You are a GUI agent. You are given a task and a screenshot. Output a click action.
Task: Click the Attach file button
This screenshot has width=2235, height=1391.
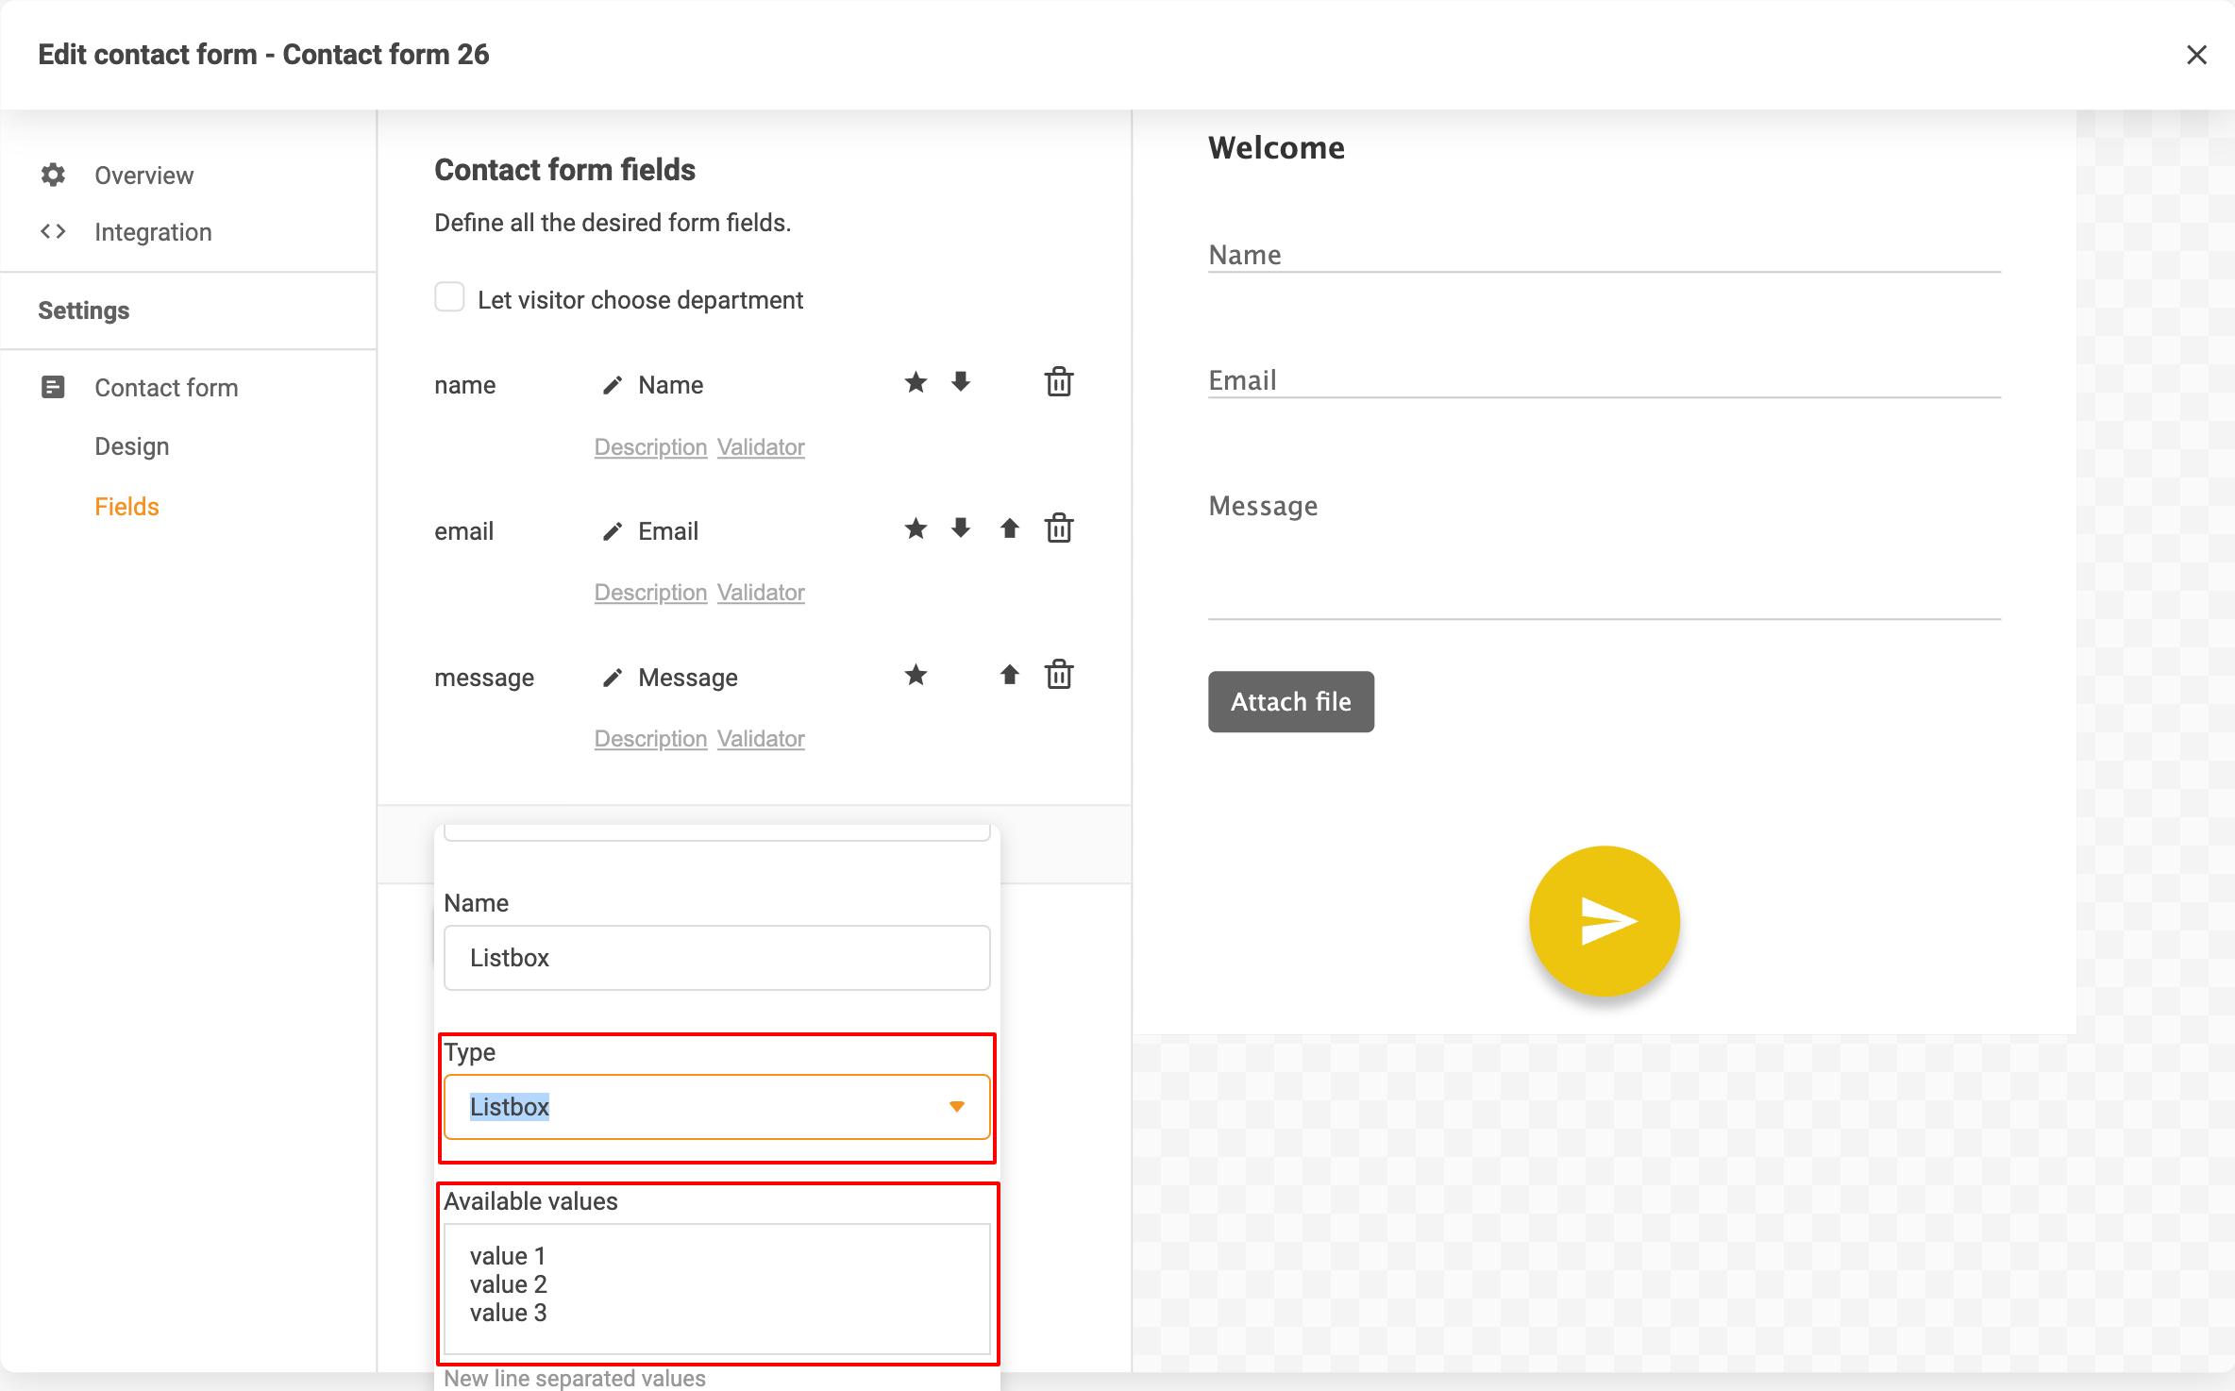[x=1290, y=701]
